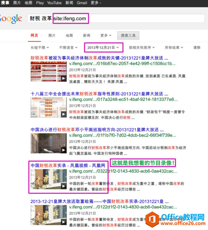Viewport: 208px width, 230px height.
Task: Open Play from the top black bar
Action: pos(40,3)
